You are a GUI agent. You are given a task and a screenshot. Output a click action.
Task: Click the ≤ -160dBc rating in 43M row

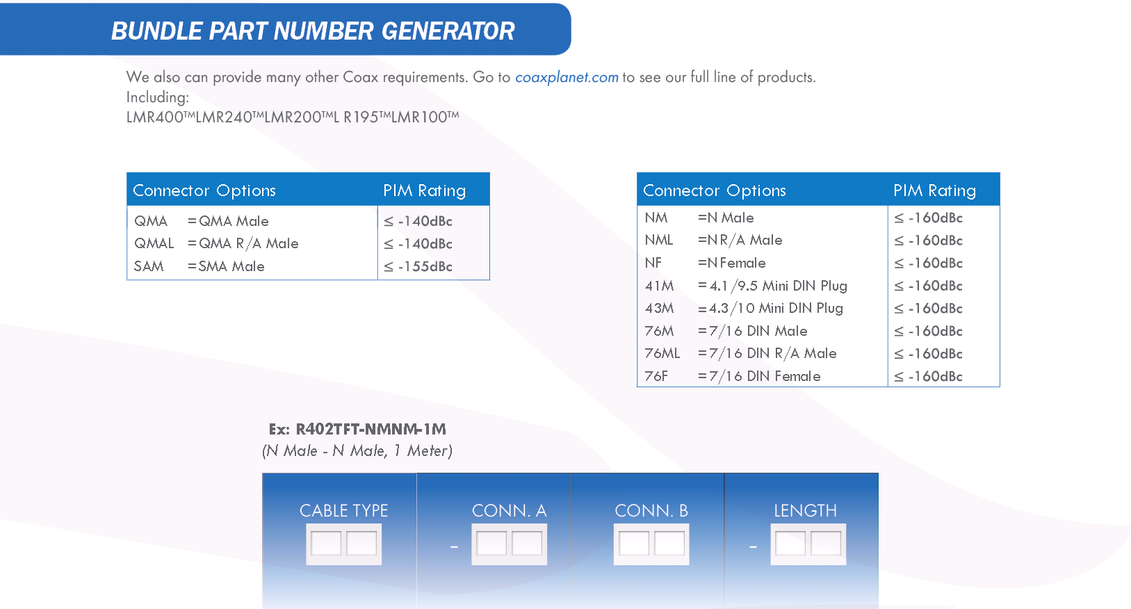coord(929,308)
